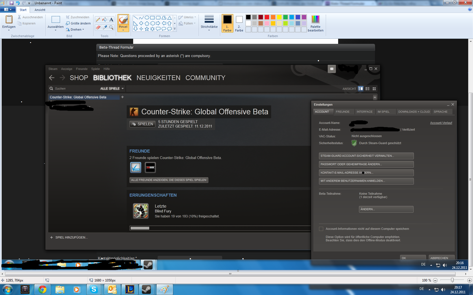Screen dimensions: 473x295
Task: Open Windows Explorer folder taskbar icon
Action: coord(60,289)
